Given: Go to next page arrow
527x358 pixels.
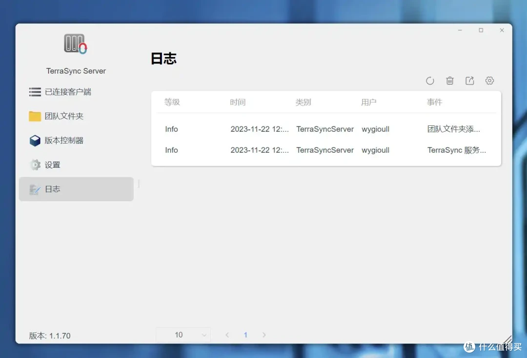Looking at the screenshot, I should point(264,335).
